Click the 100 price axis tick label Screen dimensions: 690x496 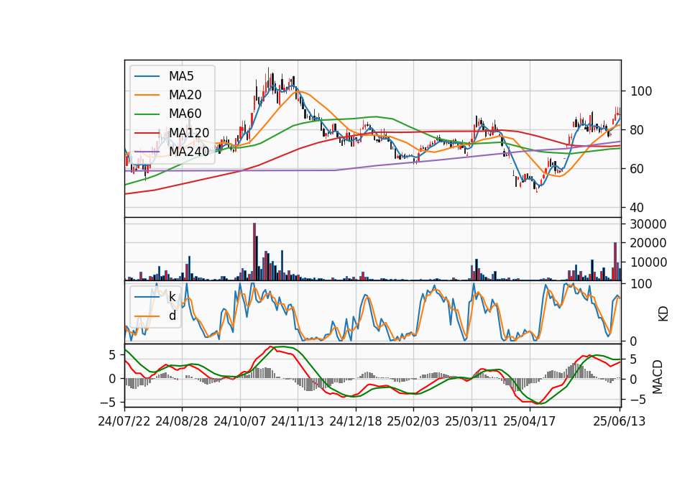click(641, 91)
